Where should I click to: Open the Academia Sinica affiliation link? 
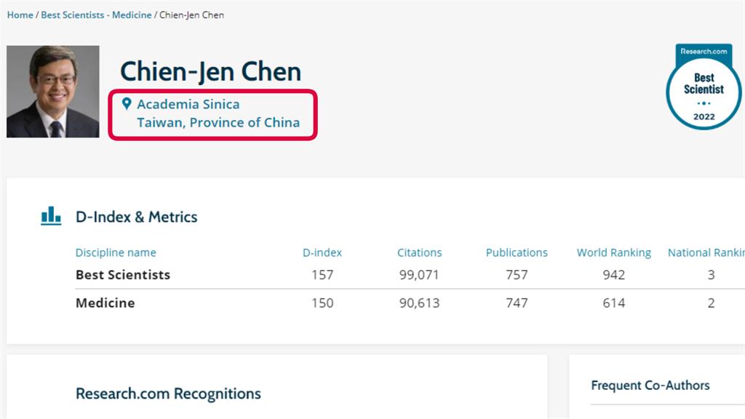[188, 104]
